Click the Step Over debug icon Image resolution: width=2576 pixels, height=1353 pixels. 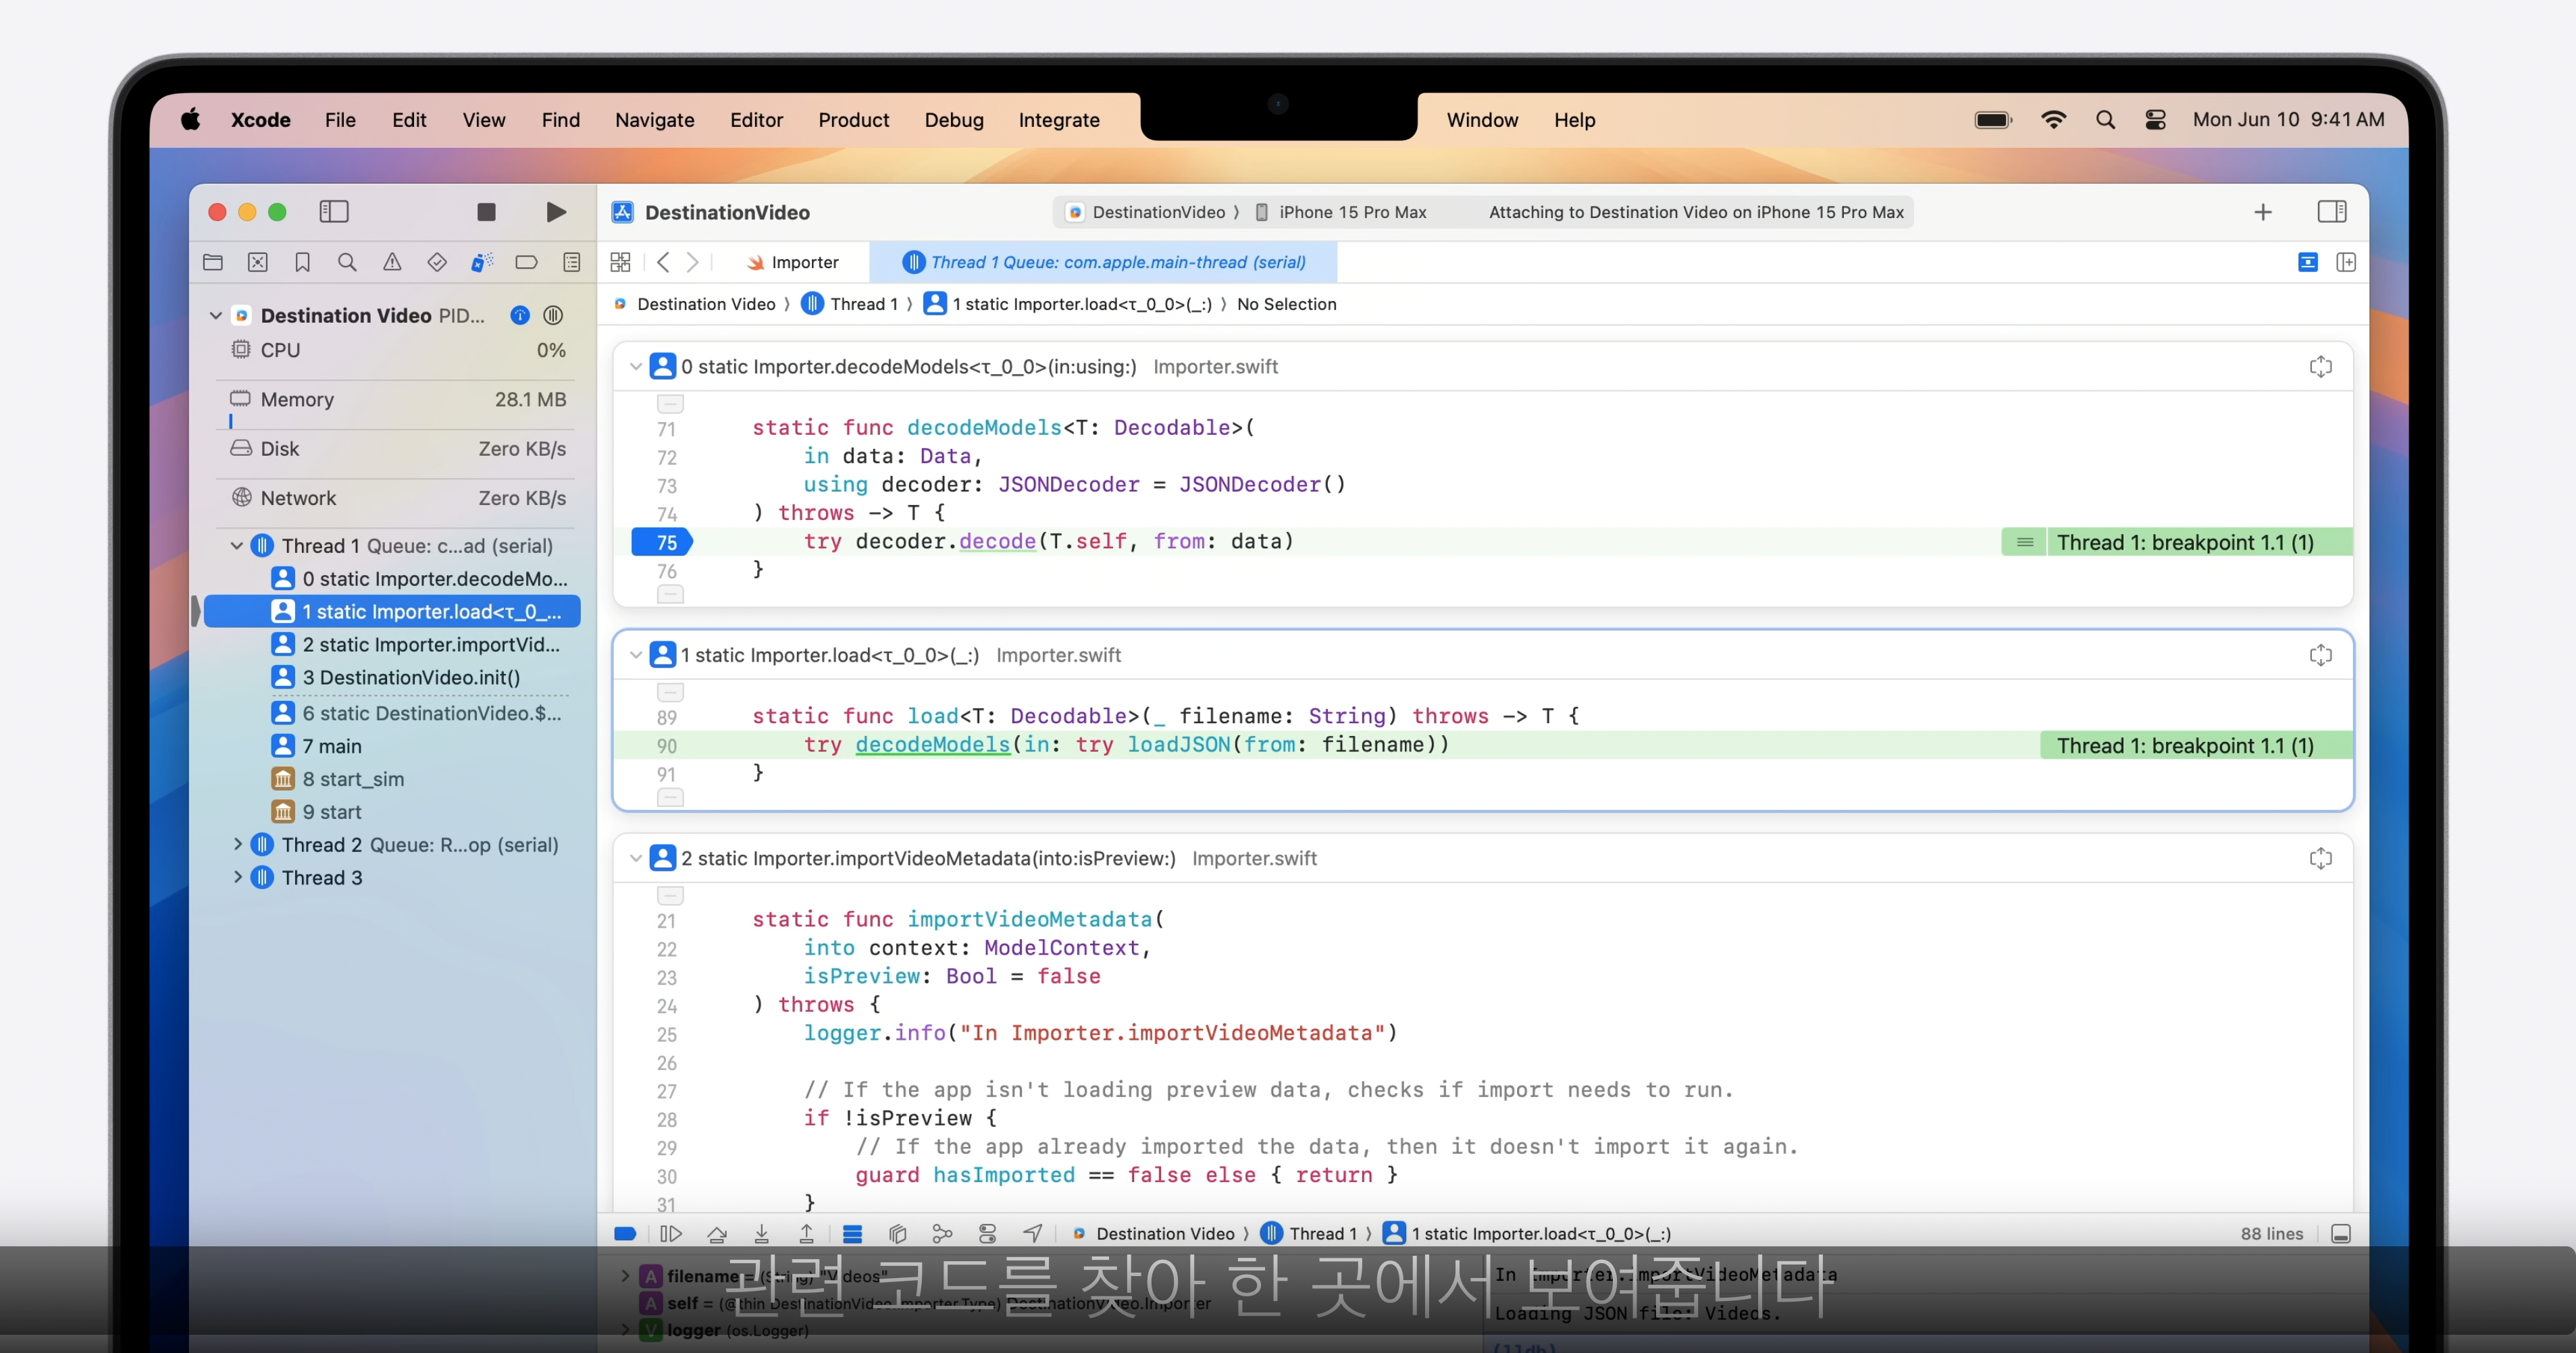[x=716, y=1233]
